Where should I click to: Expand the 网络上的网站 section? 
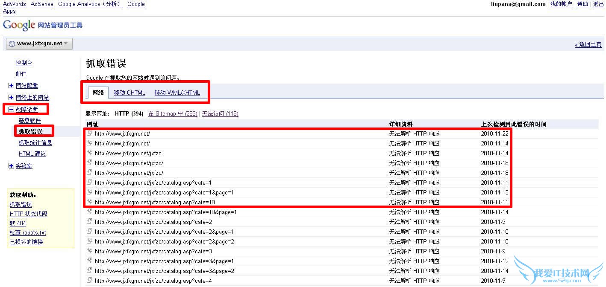pyautogui.click(x=11, y=98)
